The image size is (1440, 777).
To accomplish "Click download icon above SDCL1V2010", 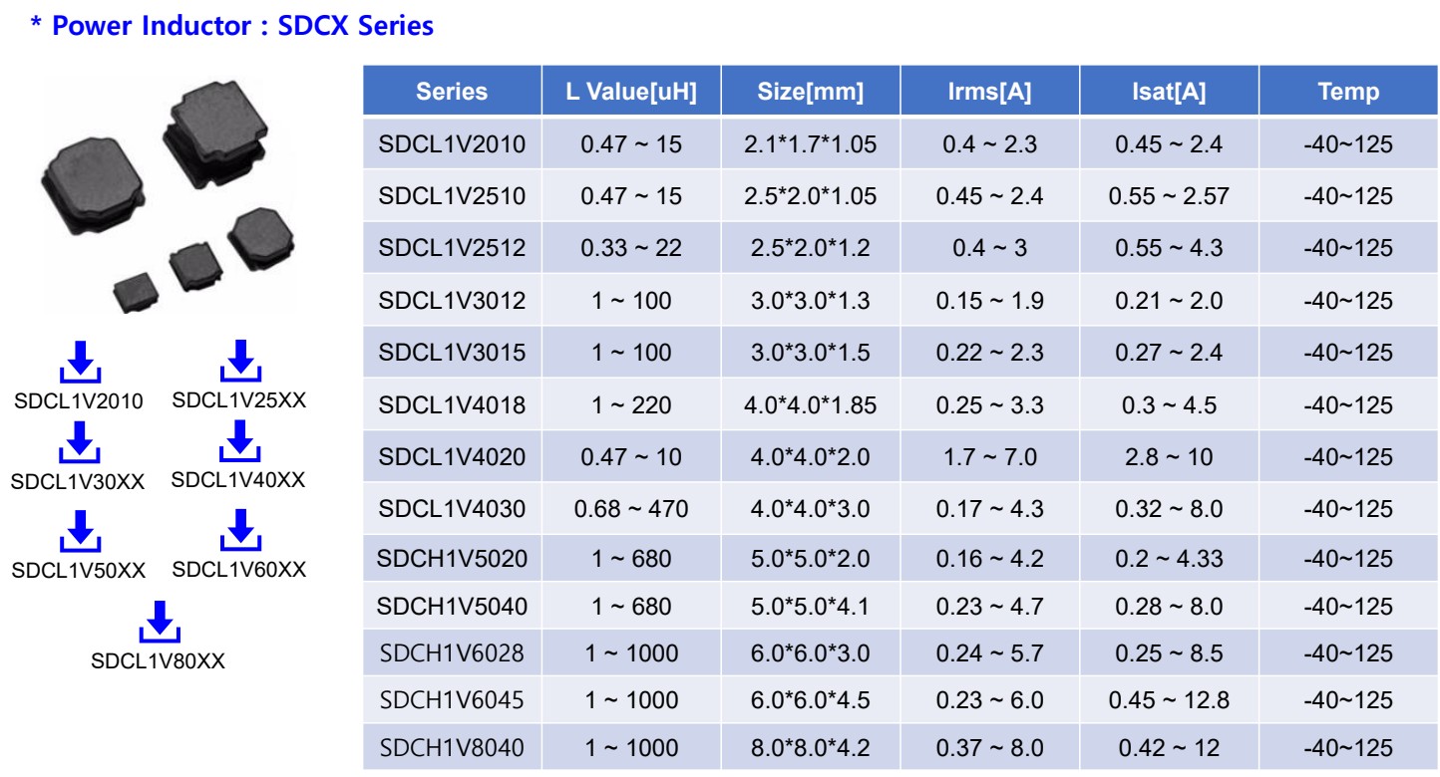I will click(80, 363).
